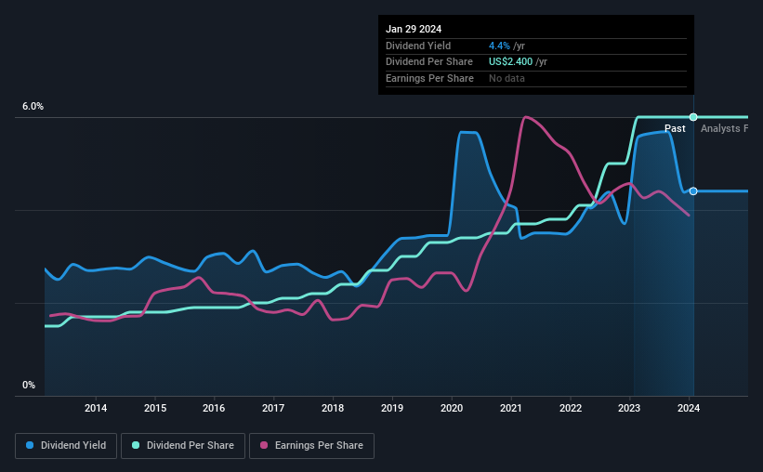Click the Past label on the chart

(x=675, y=128)
